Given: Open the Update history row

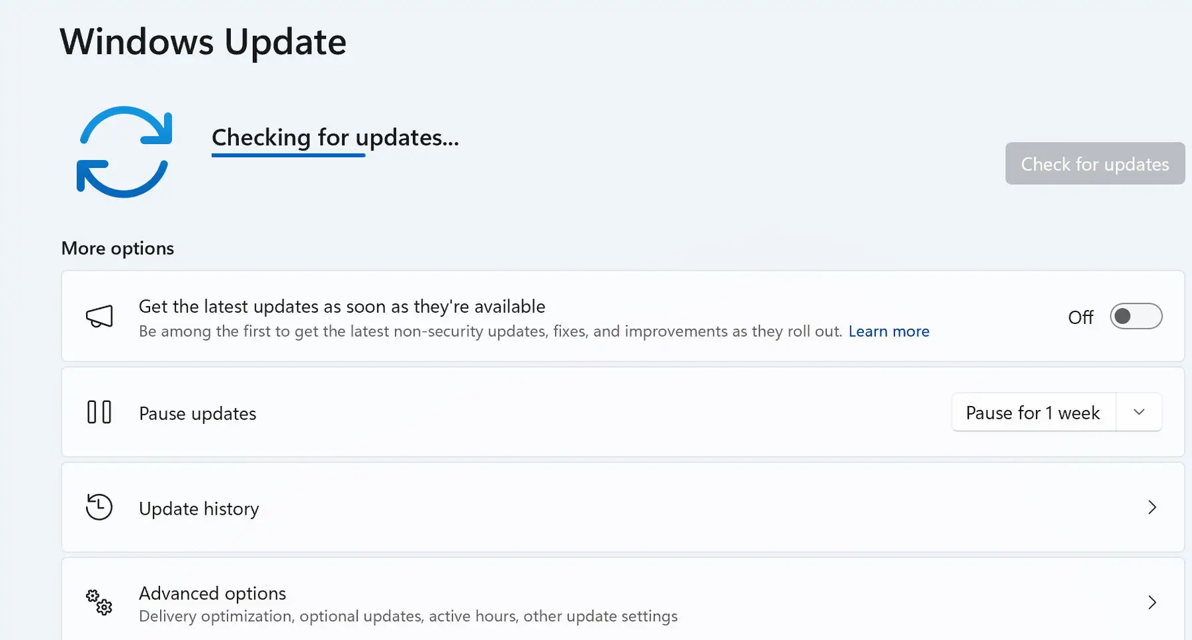Looking at the screenshot, I should 623,507.
